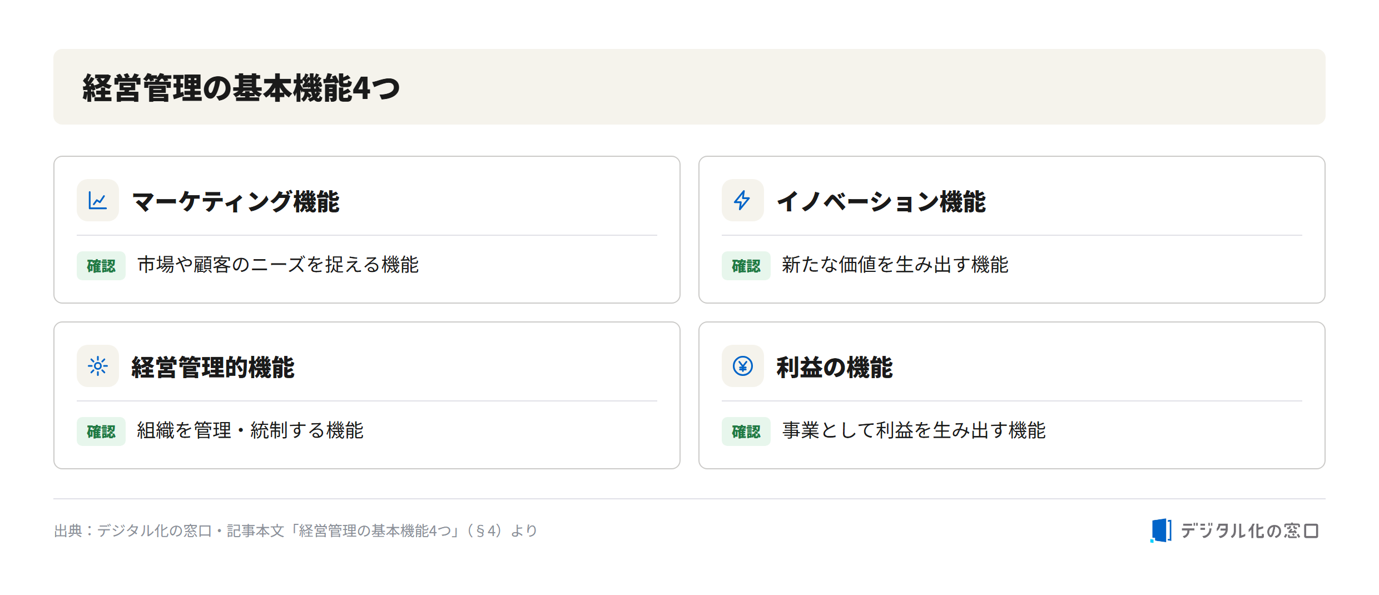Click the description 組織を管理・統制する機能
Viewport: 1379px width, 595px height.
(x=250, y=430)
